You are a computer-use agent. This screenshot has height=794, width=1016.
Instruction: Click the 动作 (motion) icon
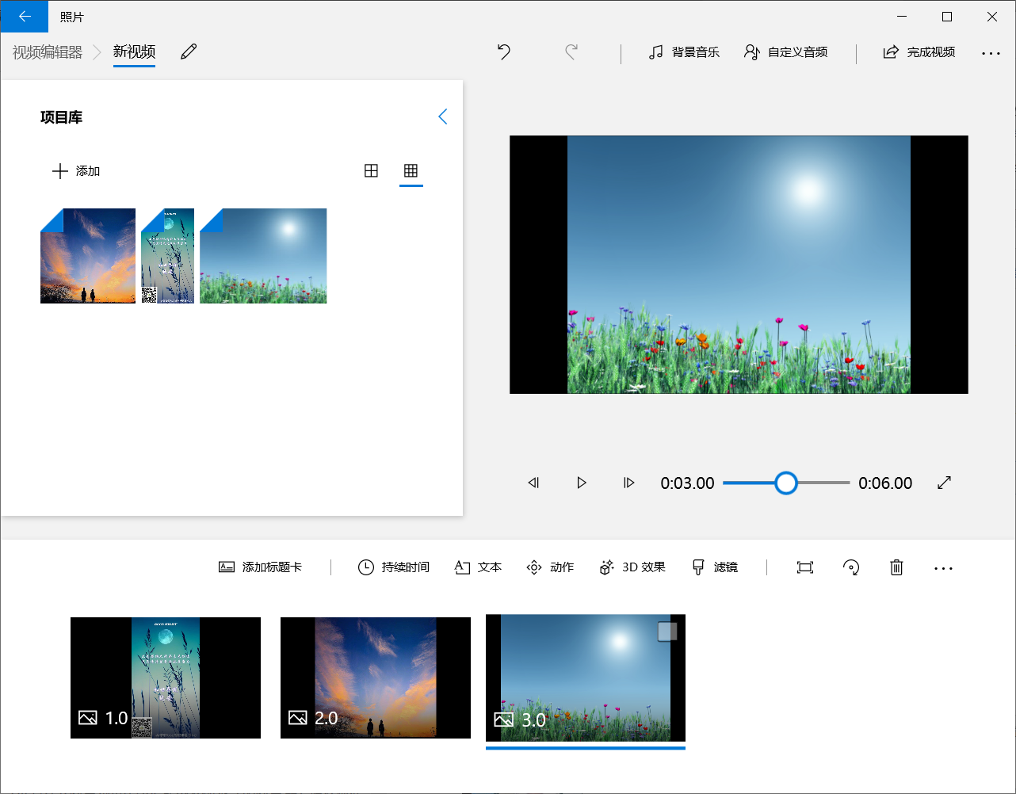[550, 567]
